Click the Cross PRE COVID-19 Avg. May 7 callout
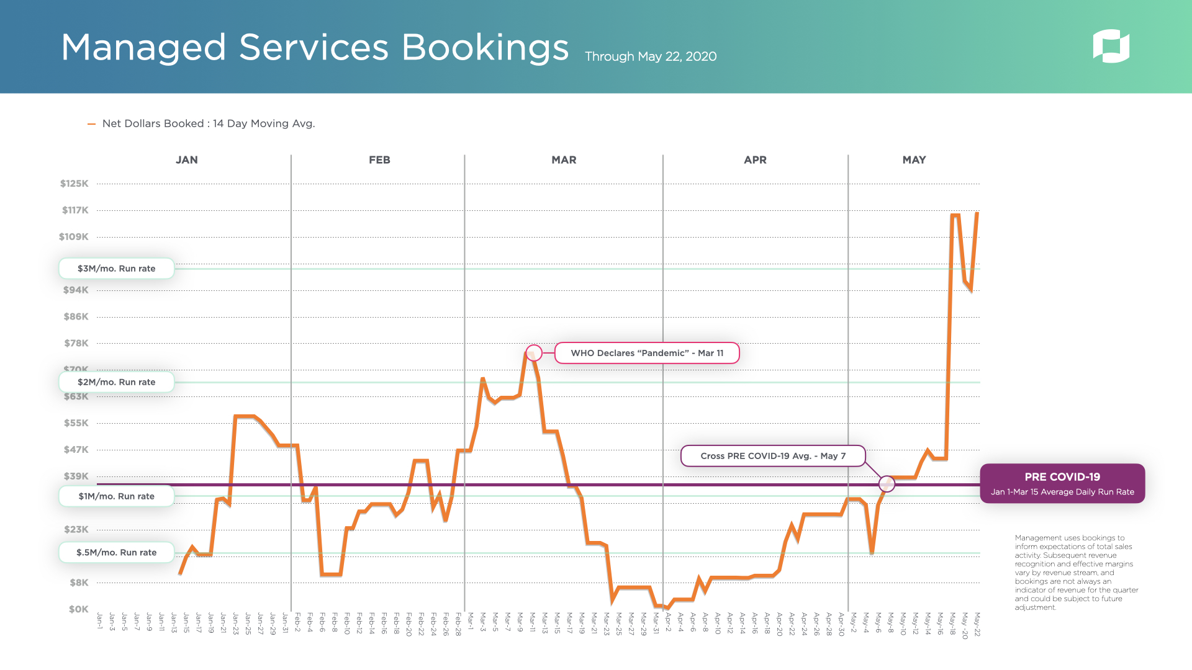 [x=772, y=456]
